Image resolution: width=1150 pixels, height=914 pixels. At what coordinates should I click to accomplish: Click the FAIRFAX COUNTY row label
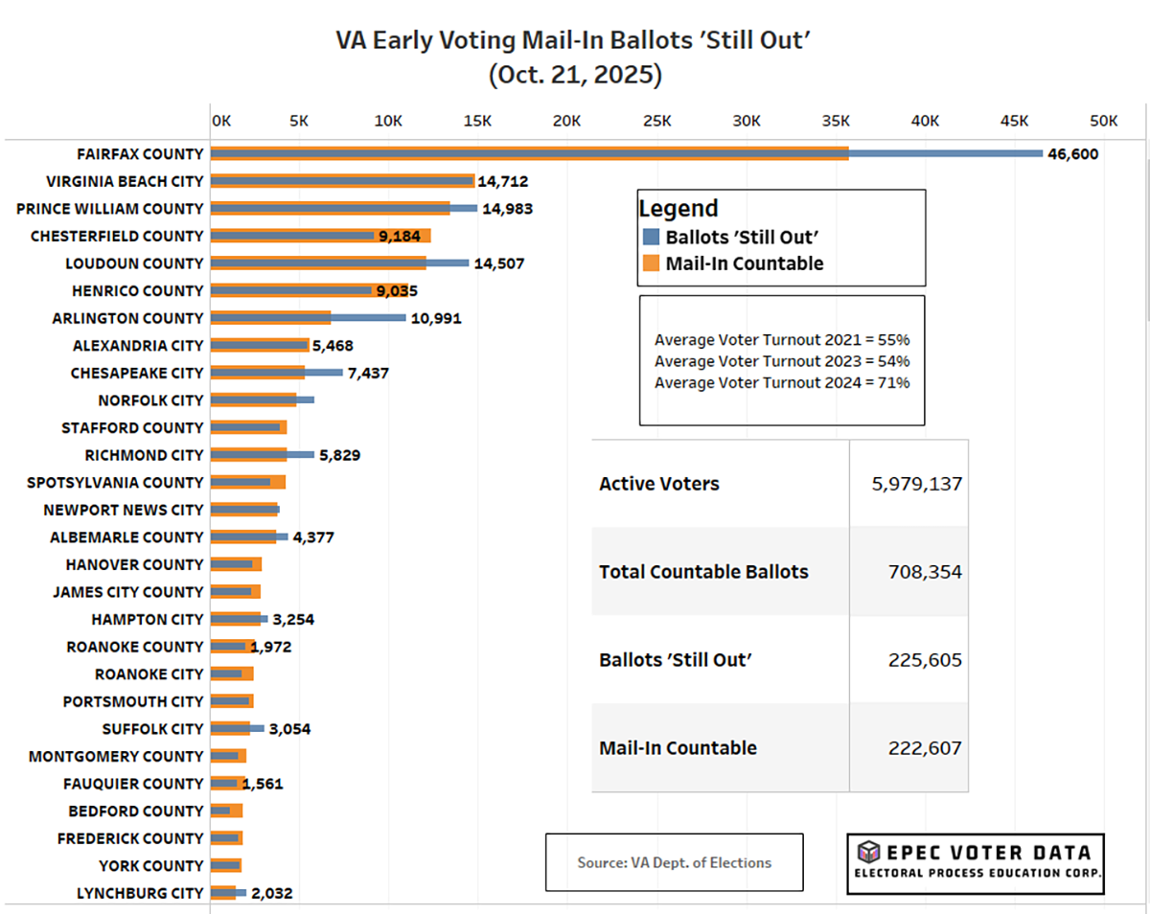click(x=140, y=154)
